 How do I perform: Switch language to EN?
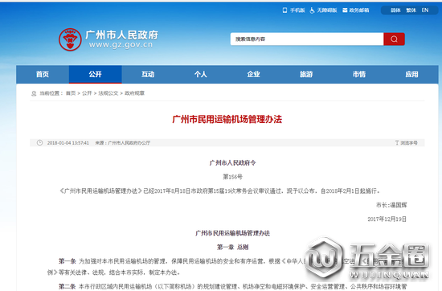pyautogui.click(x=425, y=10)
